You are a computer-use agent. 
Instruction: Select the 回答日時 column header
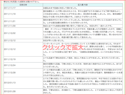click(x=23, y=5)
